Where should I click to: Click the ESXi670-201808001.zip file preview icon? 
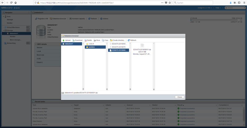coord(142,46)
